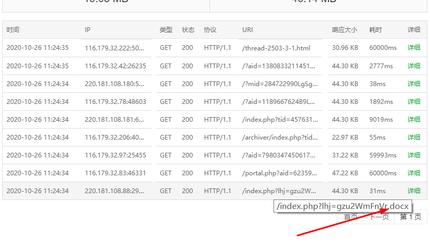430x242 pixels.
Task: Click the URI column header
Action: (247, 29)
